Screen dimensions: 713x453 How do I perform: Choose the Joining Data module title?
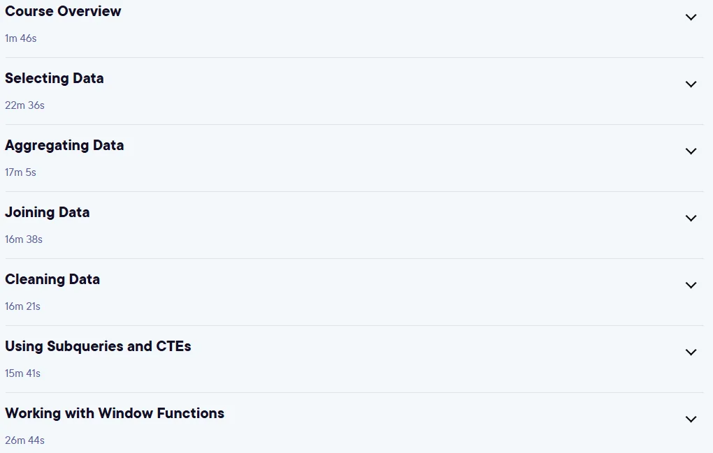coord(48,212)
